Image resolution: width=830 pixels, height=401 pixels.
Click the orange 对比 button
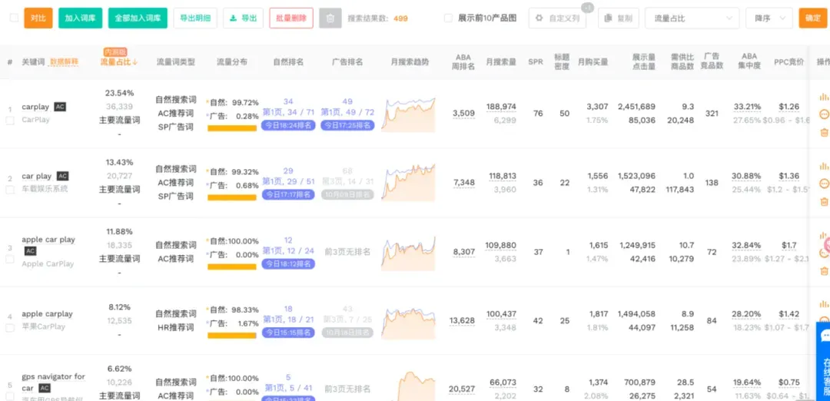click(38, 18)
